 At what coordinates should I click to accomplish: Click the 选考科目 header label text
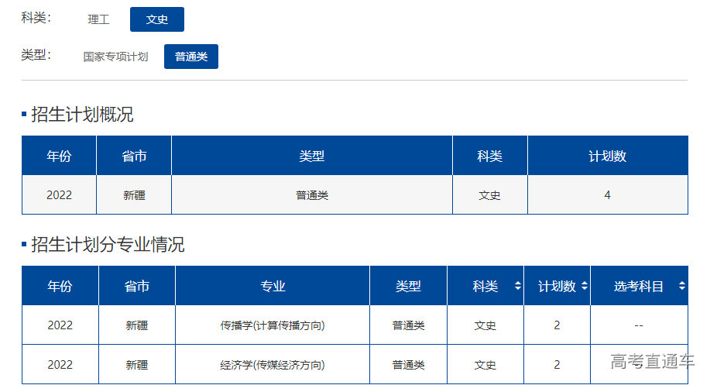pyautogui.click(x=639, y=286)
